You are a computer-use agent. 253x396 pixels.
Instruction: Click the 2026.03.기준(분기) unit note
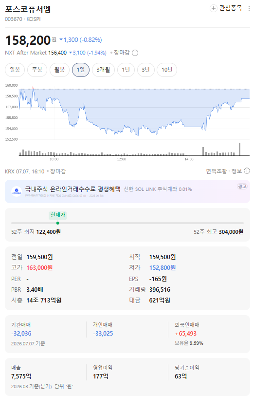point(42,387)
